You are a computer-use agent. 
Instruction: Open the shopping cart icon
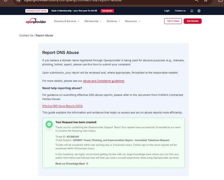click(192, 11)
